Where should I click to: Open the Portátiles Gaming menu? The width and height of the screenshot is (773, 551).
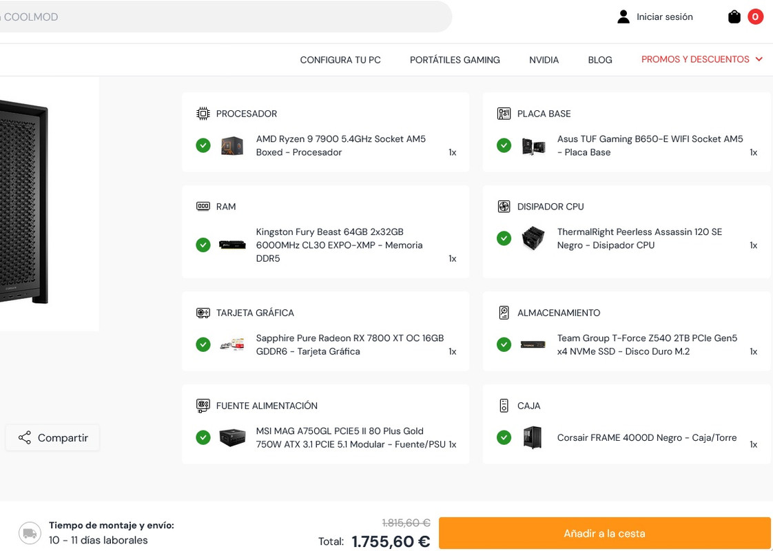(455, 60)
